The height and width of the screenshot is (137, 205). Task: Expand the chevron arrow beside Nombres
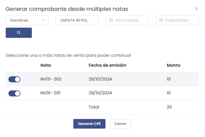(43, 20)
